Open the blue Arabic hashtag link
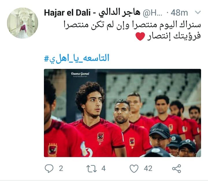Image resolution: width=208 pixels, height=181 pixels. (x=77, y=58)
